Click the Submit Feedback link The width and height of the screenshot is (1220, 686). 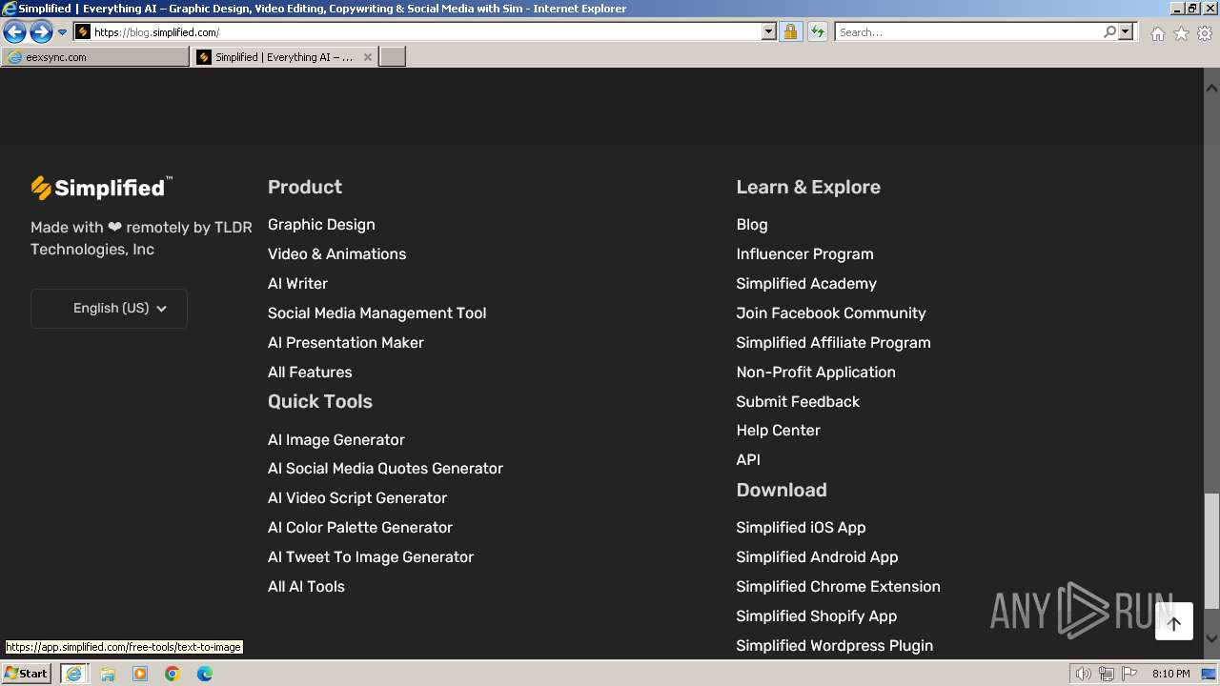point(798,402)
